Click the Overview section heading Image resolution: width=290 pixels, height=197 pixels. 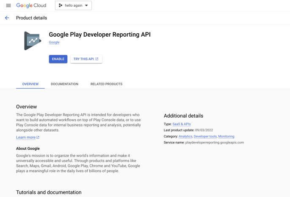coord(26,107)
